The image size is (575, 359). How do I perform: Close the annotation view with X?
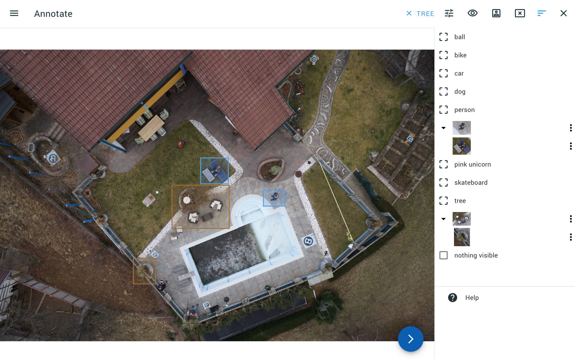click(x=563, y=13)
